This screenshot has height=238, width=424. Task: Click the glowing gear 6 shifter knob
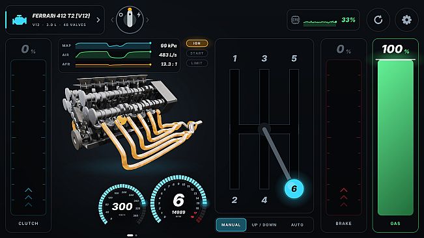point(294,189)
